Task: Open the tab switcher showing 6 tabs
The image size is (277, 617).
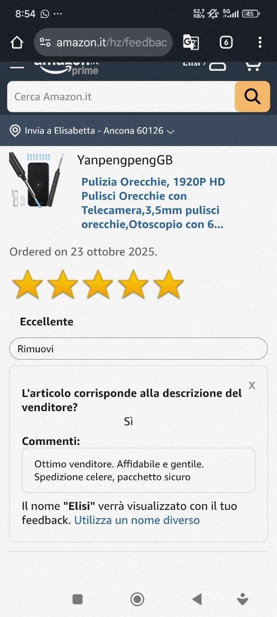Action: [x=226, y=42]
